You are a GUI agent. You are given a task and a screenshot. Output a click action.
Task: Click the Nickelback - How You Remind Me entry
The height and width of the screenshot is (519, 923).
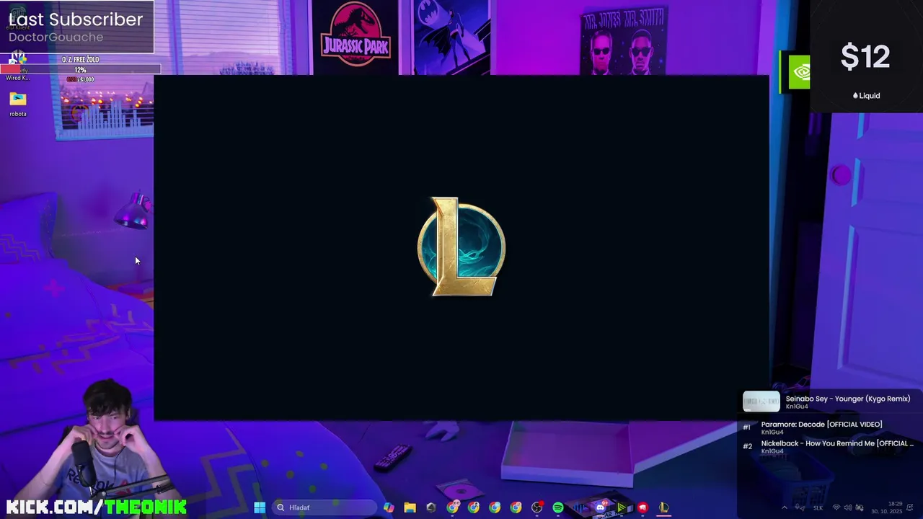tap(837, 443)
